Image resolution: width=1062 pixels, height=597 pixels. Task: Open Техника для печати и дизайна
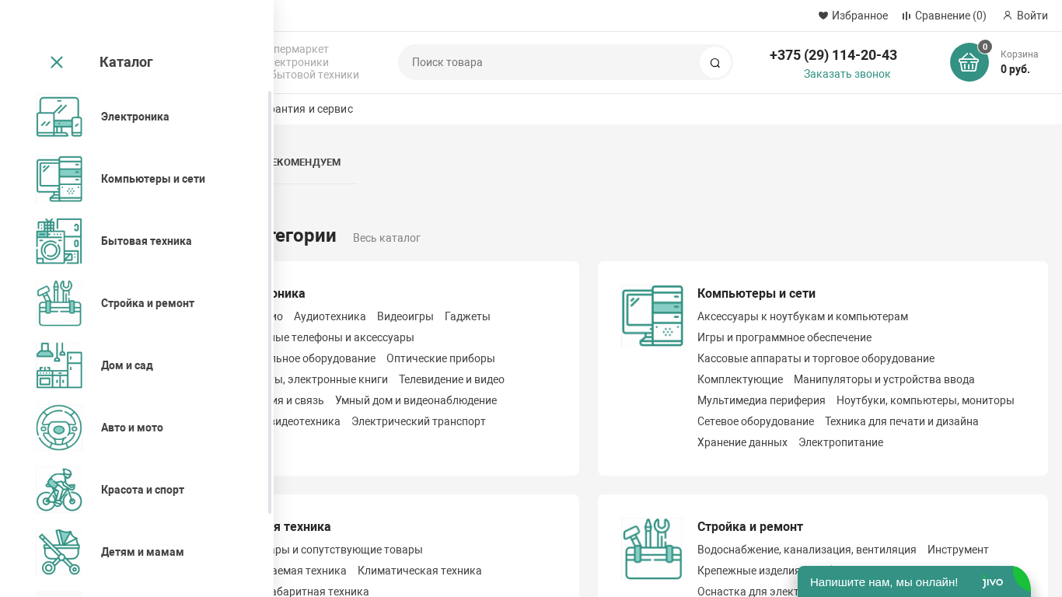(x=902, y=421)
